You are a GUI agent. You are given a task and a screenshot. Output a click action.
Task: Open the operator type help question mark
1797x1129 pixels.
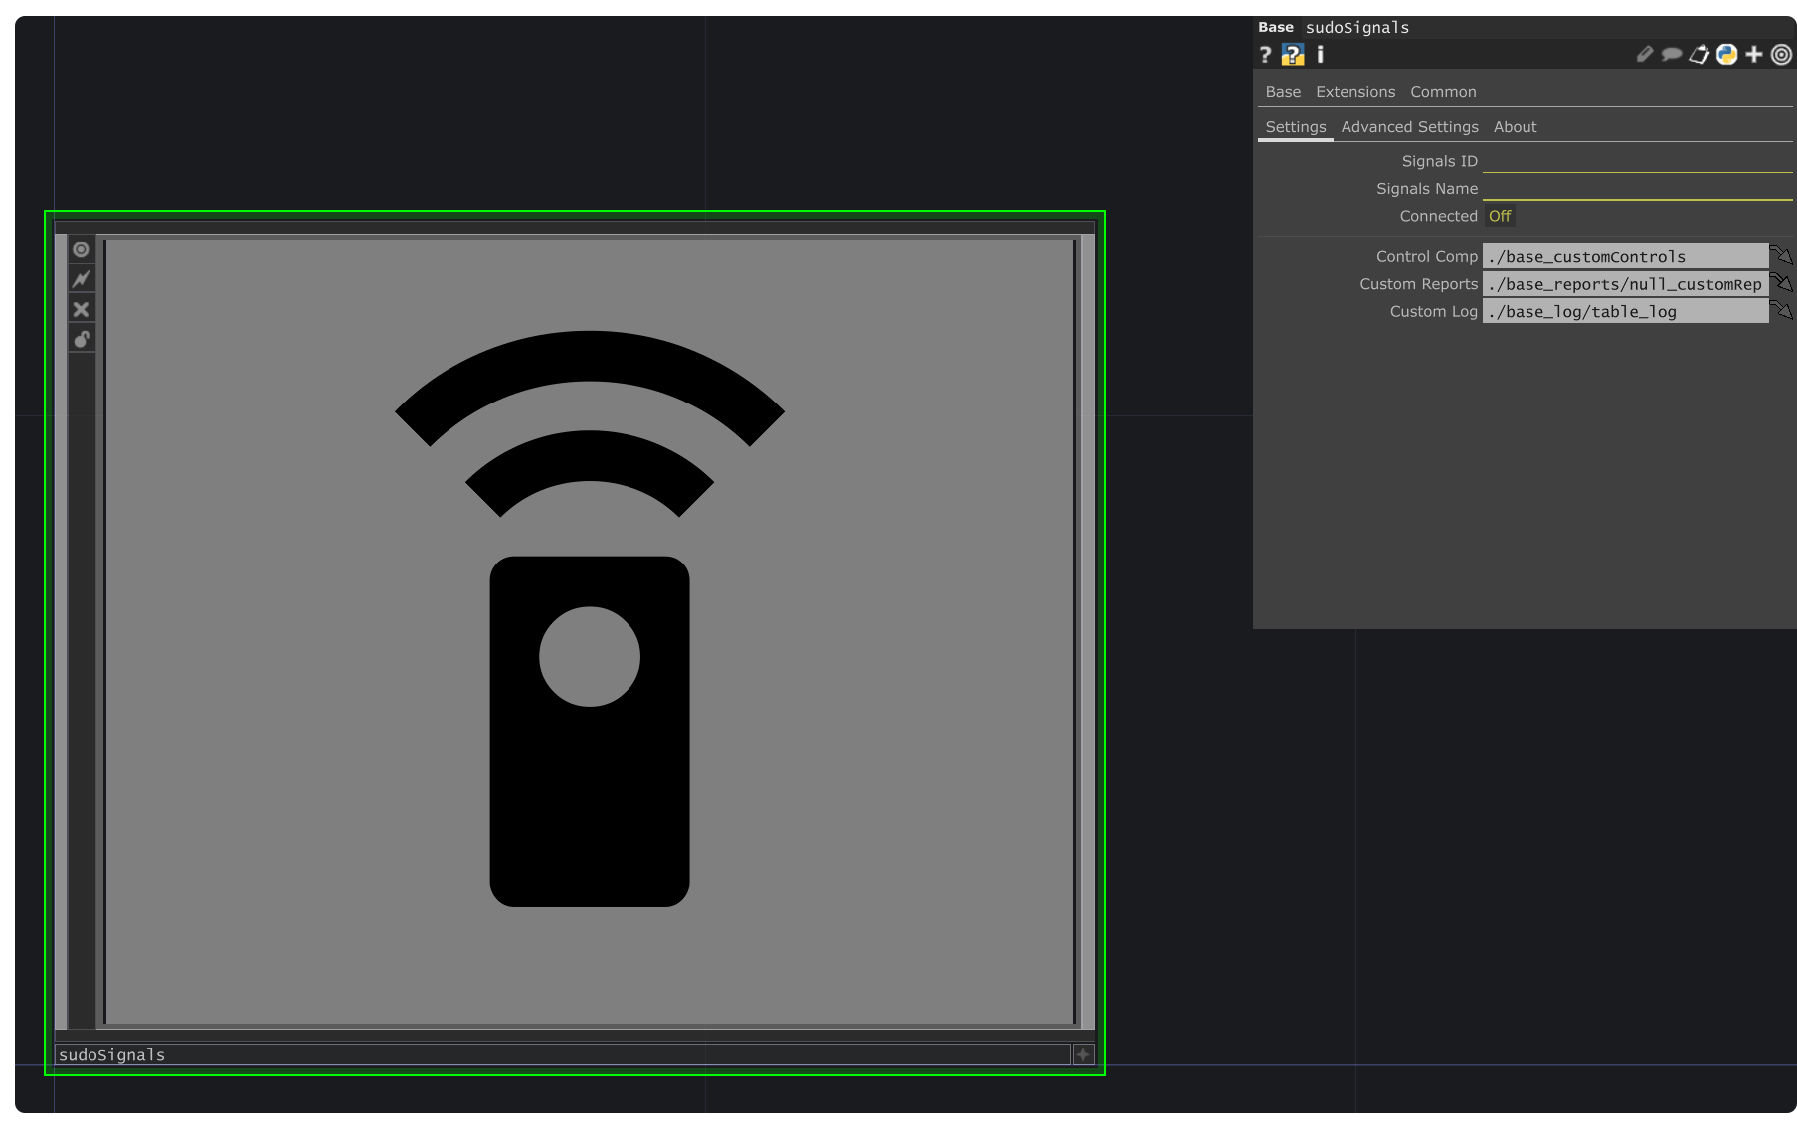pos(1265,55)
